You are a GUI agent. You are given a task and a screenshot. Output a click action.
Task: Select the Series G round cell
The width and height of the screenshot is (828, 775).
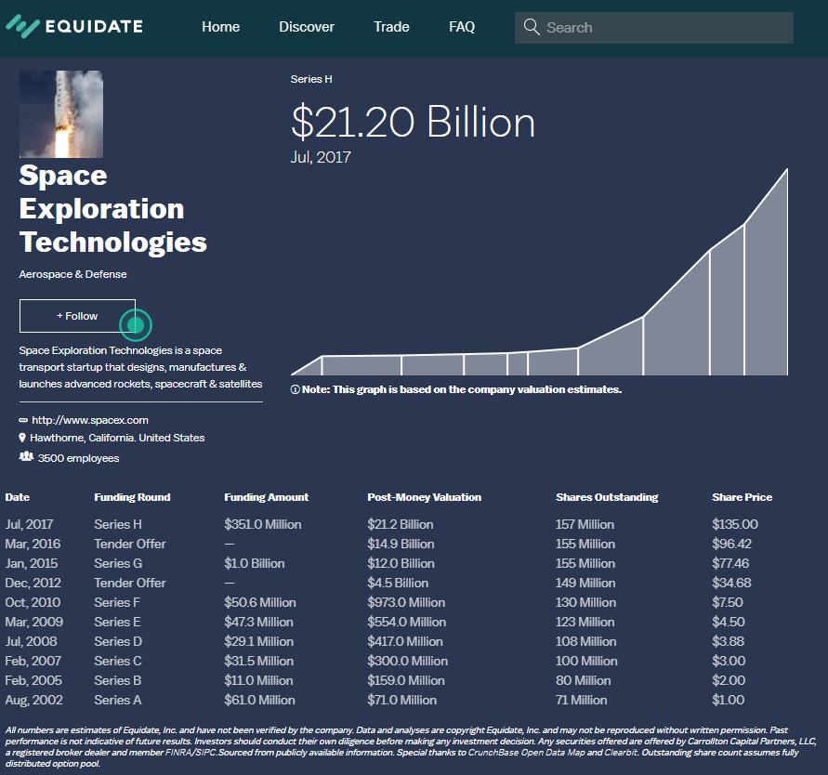click(x=118, y=563)
